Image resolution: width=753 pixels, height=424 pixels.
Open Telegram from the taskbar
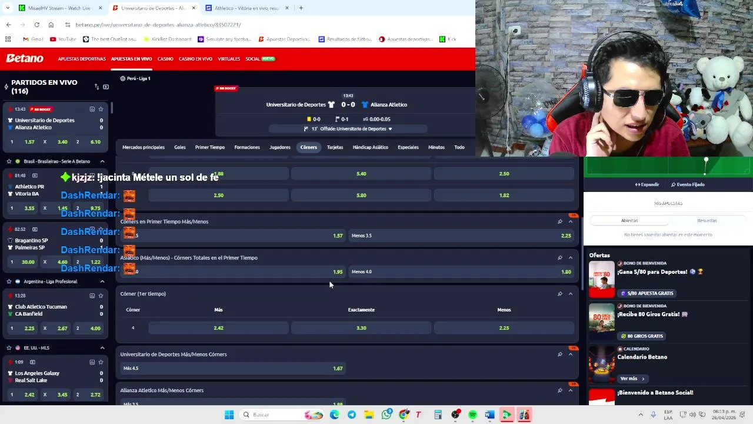[351, 415]
